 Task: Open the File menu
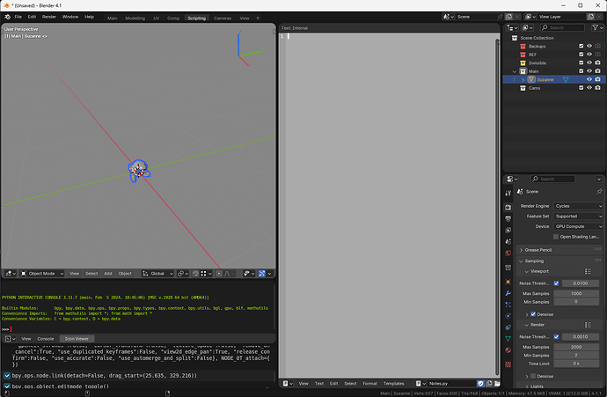coord(18,17)
